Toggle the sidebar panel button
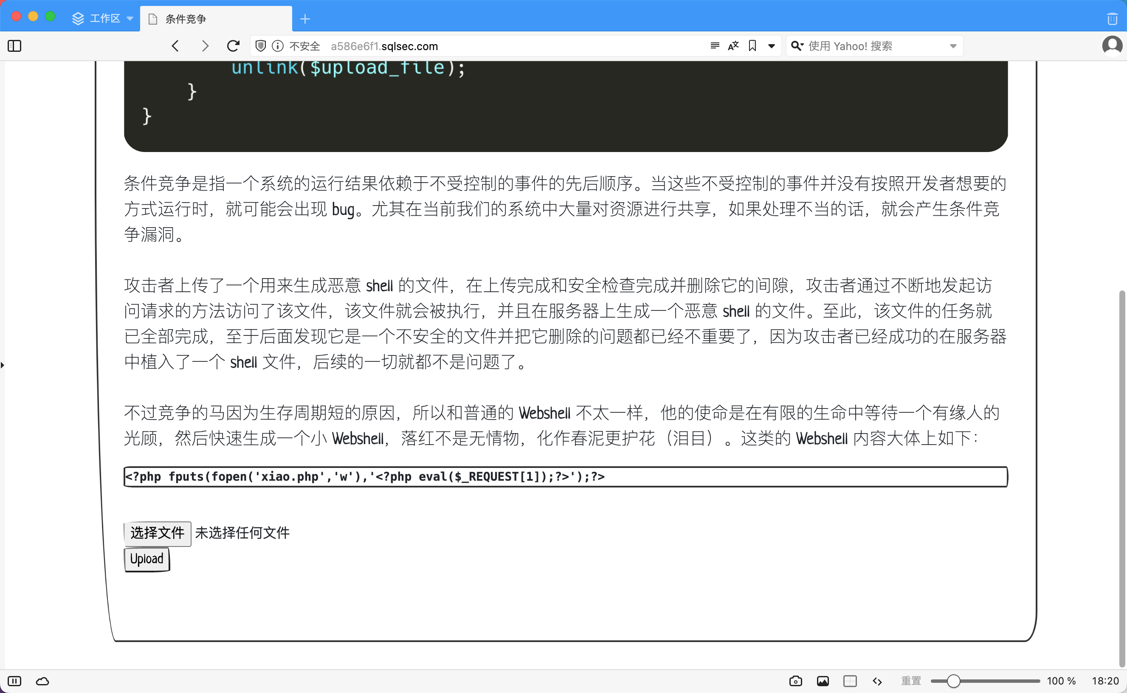Screen dimensions: 1127x693 click(x=15, y=46)
